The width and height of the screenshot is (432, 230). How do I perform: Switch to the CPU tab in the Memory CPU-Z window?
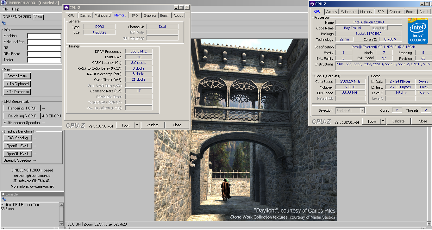tap(72, 16)
